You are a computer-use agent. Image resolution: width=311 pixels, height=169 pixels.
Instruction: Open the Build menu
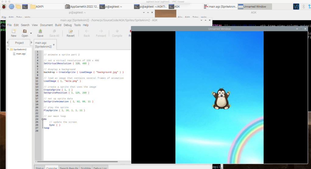(58, 25)
